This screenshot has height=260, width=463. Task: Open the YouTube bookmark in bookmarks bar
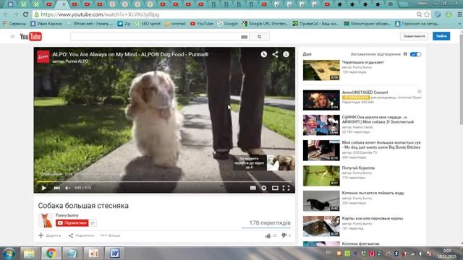[x=202, y=24]
